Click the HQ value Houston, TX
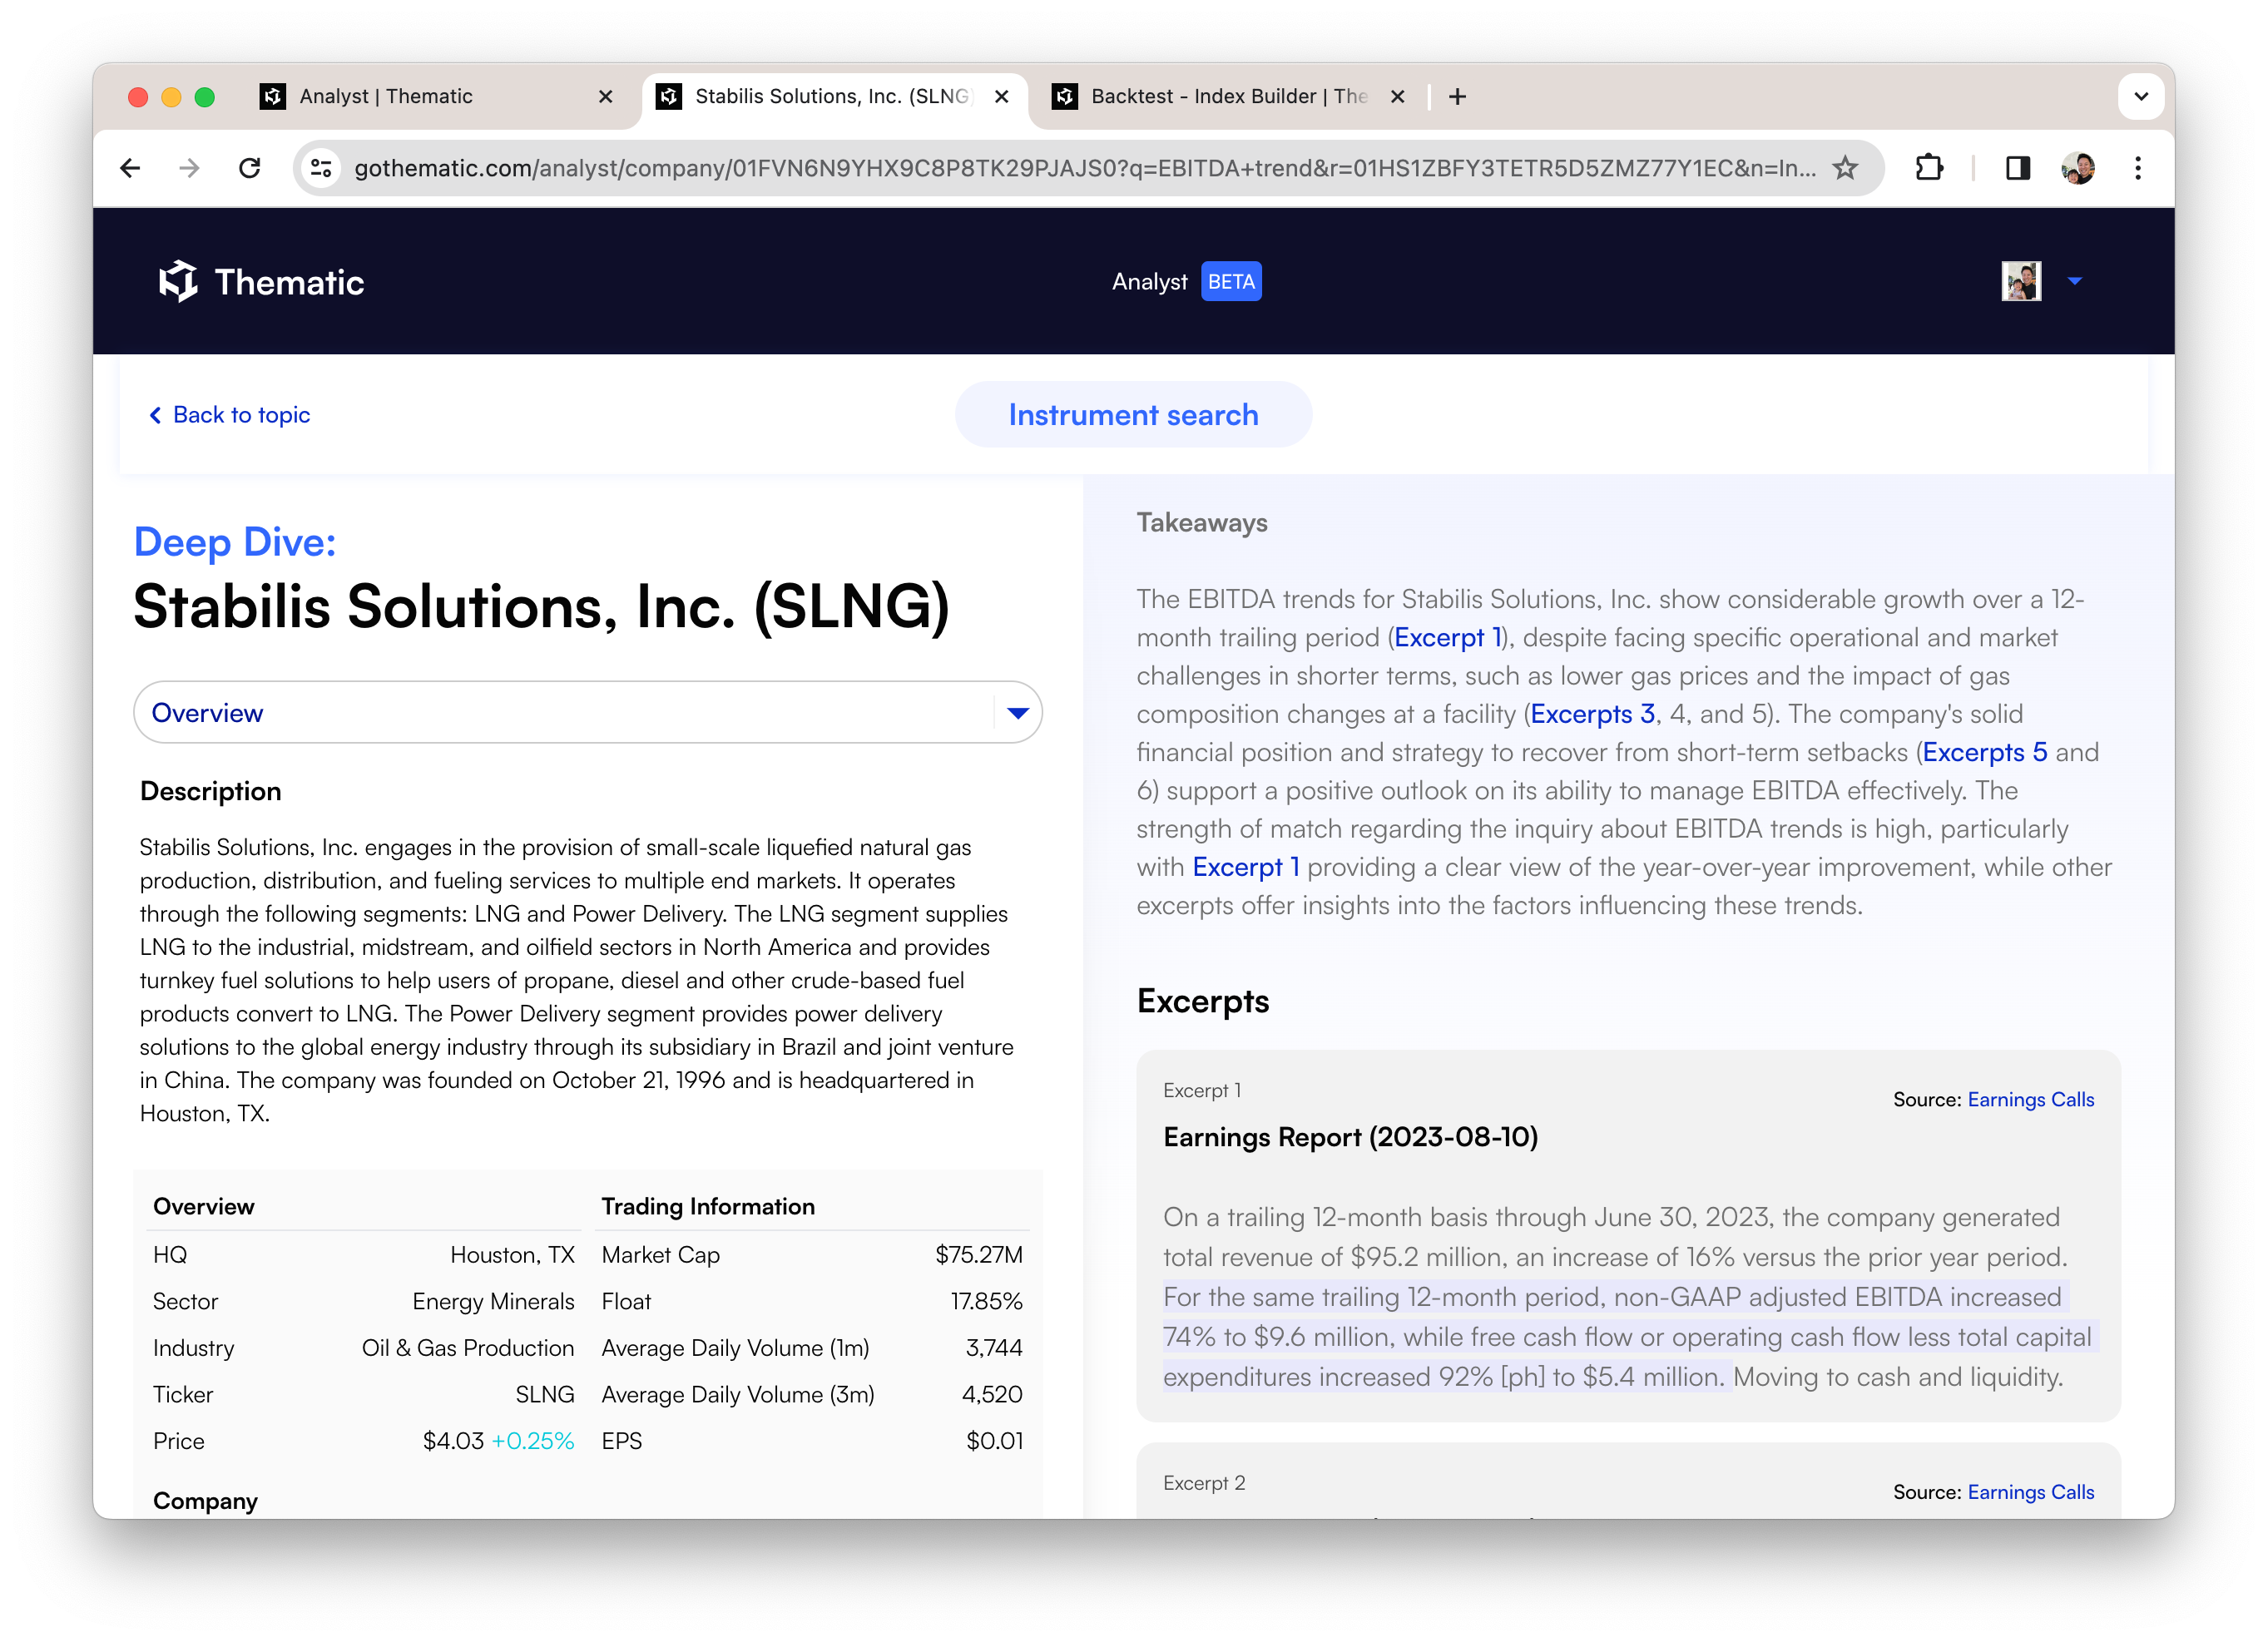This screenshot has height=1642, width=2268. pyautogui.click(x=512, y=1255)
